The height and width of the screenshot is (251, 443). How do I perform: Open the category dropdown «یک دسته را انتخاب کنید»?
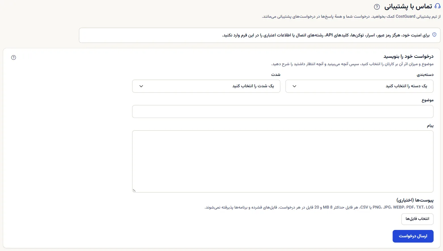pos(359,86)
